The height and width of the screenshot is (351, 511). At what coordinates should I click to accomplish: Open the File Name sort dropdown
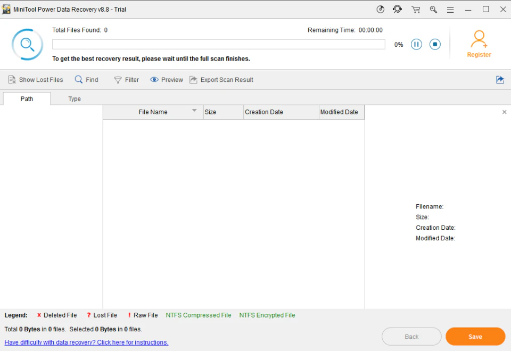click(x=194, y=111)
